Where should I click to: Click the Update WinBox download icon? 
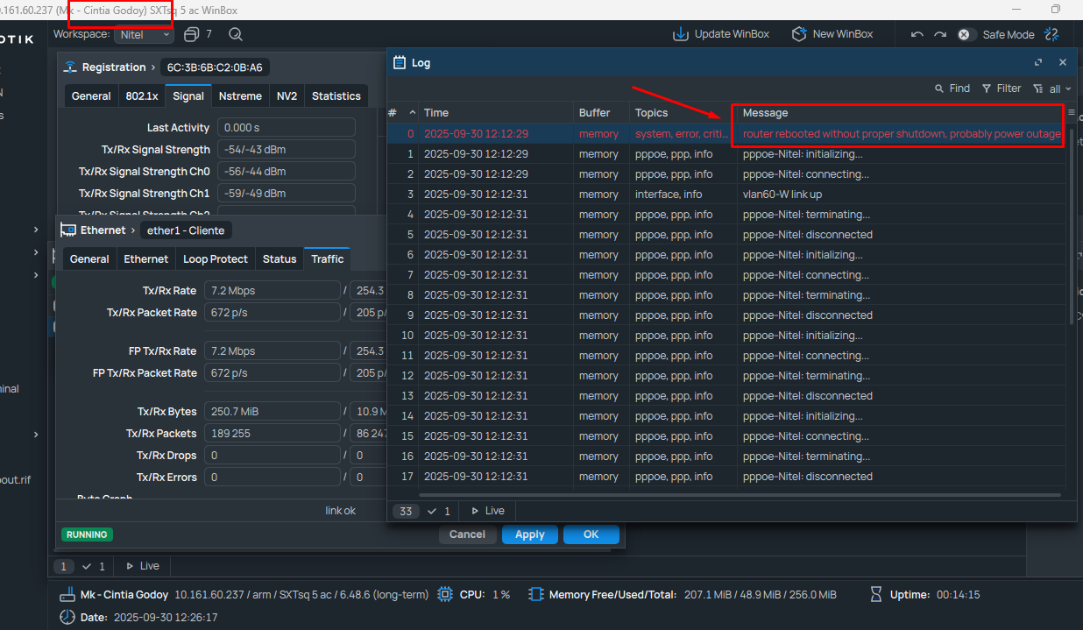[x=681, y=34]
